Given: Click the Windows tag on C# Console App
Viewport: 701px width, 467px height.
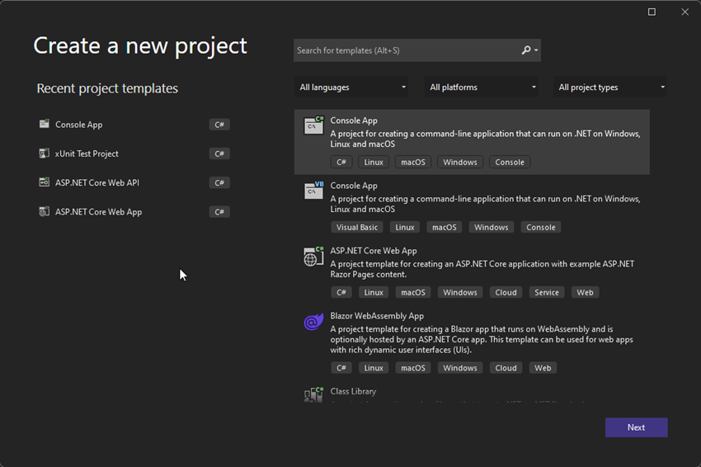Looking at the screenshot, I should (460, 162).
